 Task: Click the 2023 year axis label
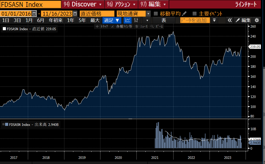tap(227, 158)
